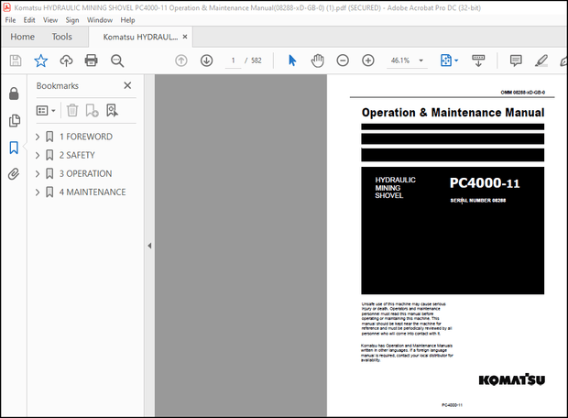Star this file as favorite
This screenshot has width=568, height=418.
(41, 60)
